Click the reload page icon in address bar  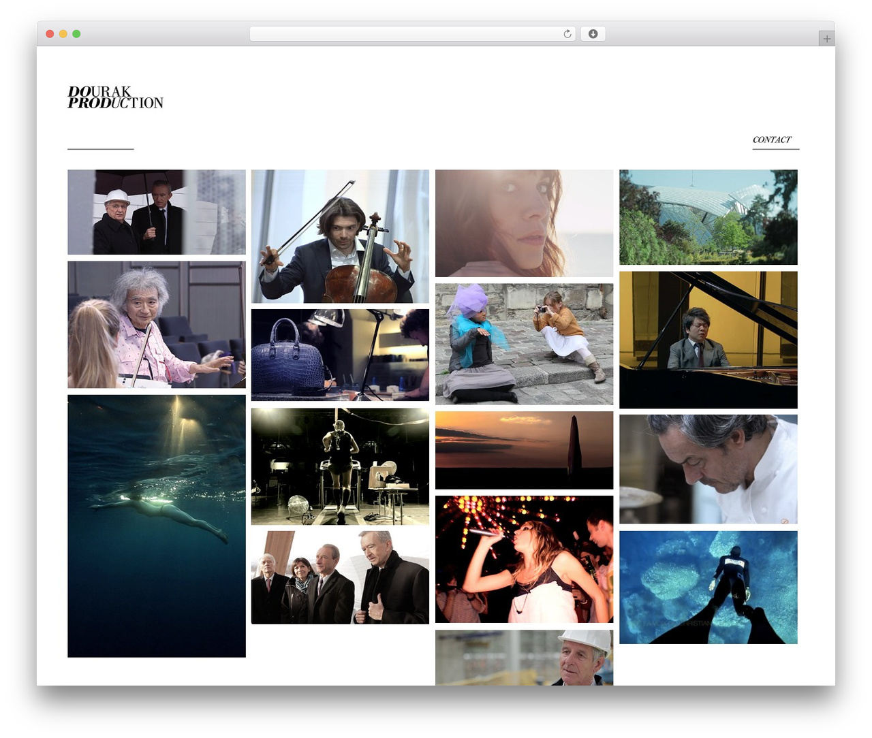point(567,34)
